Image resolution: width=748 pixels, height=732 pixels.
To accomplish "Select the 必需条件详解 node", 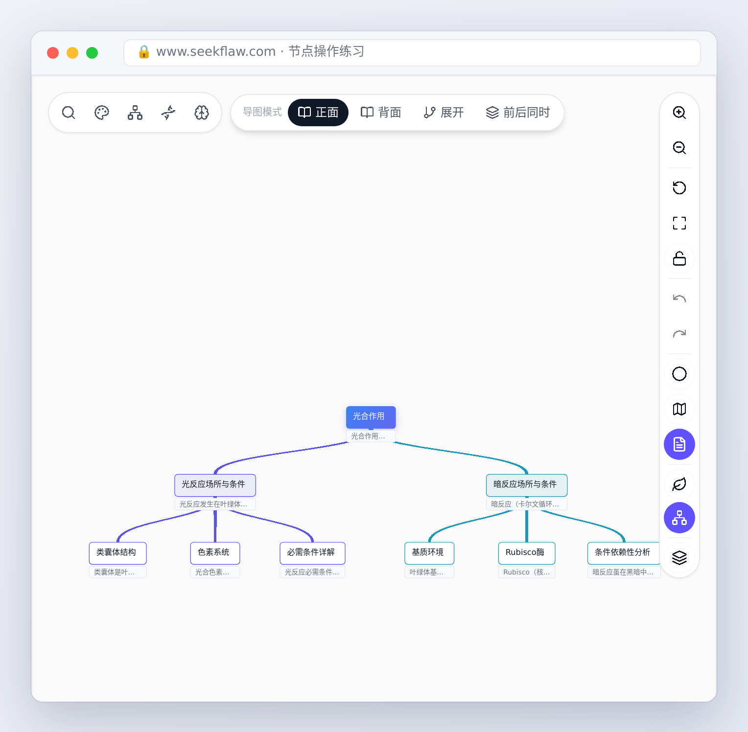I will point(312,553).
